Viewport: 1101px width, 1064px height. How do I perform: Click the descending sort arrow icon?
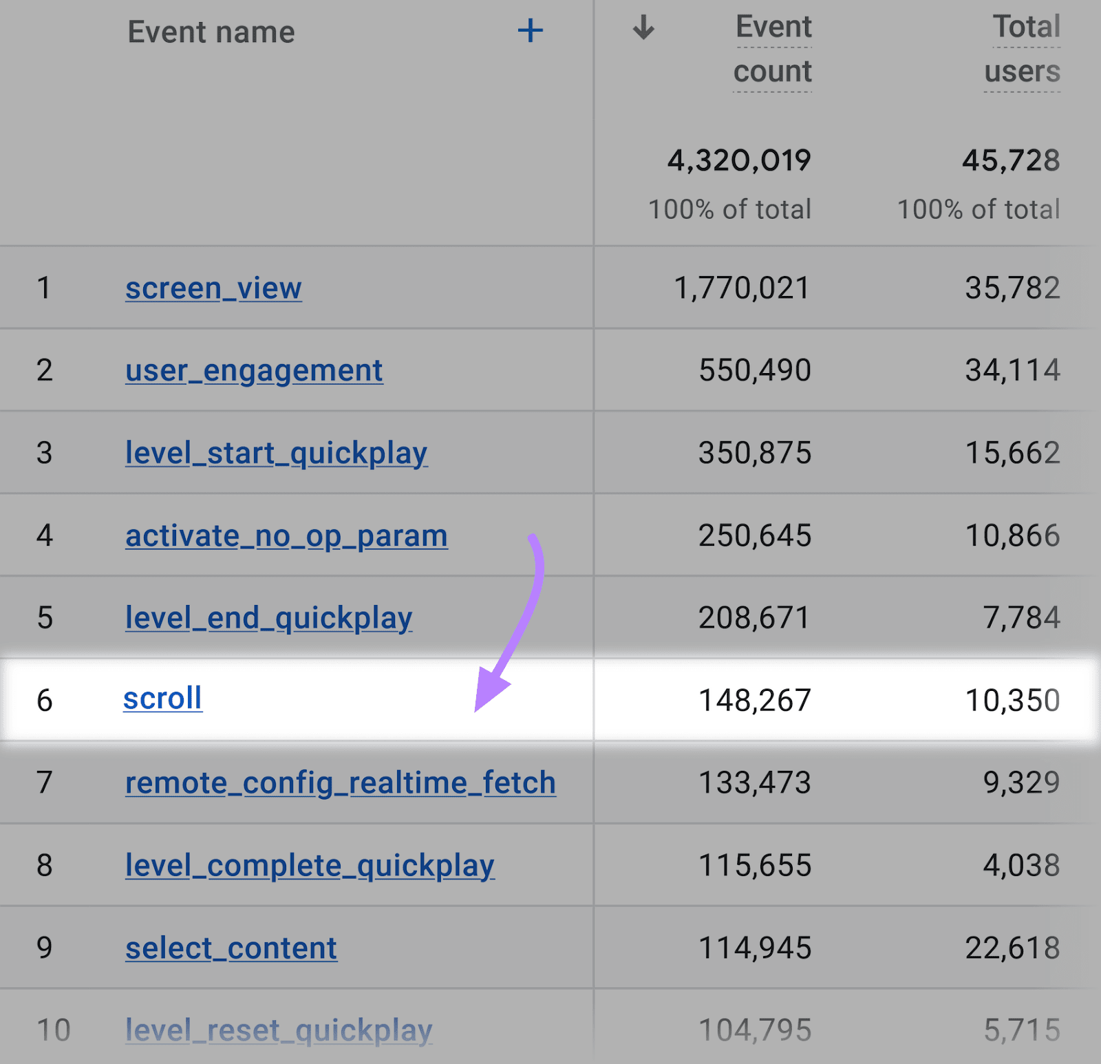(643, 28)
